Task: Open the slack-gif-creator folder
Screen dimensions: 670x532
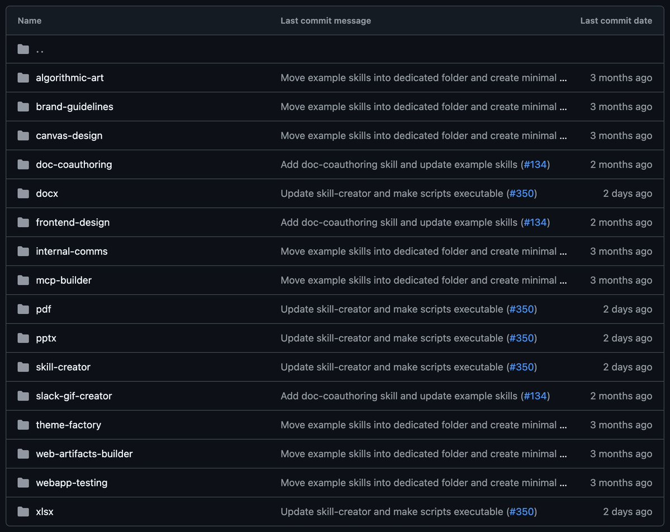Action: pos(74,396)
